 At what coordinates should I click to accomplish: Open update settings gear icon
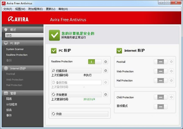(106, 94)
